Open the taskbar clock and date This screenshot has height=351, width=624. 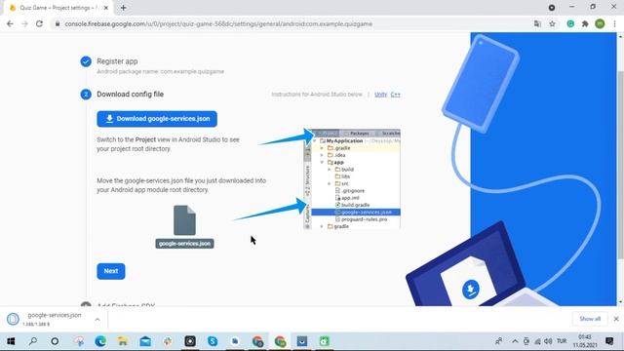click(585, 341)
